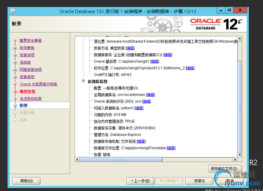Select the 源位置 path row

(165, 41)
